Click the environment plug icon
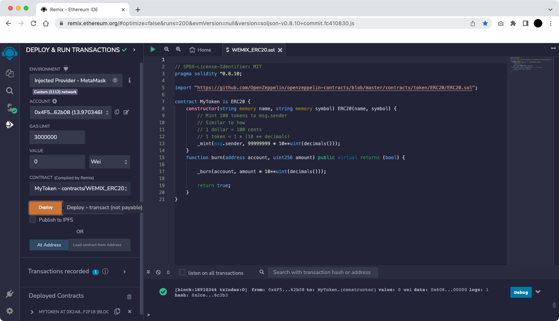Screen dimensions: 559x321 point(66,69)
